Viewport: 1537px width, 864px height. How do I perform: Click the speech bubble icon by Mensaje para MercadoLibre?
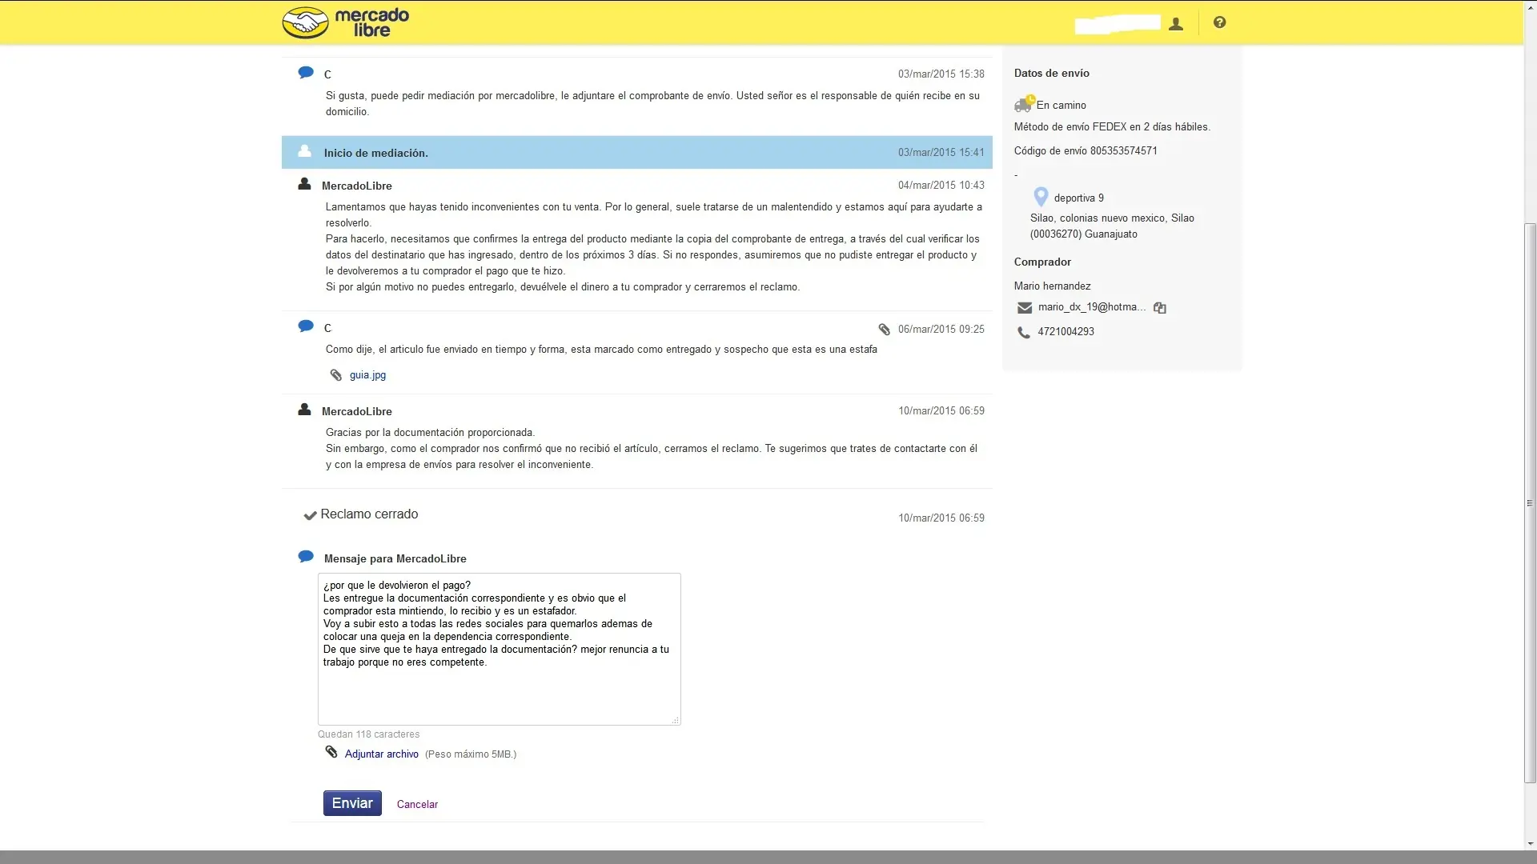click(306, 557)
